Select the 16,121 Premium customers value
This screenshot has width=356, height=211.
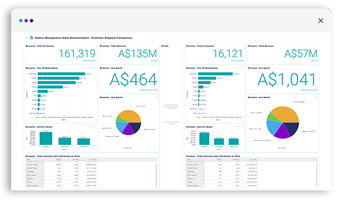[x=228, y=54]
